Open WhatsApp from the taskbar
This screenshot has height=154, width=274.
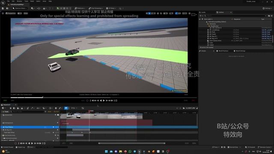130,151
